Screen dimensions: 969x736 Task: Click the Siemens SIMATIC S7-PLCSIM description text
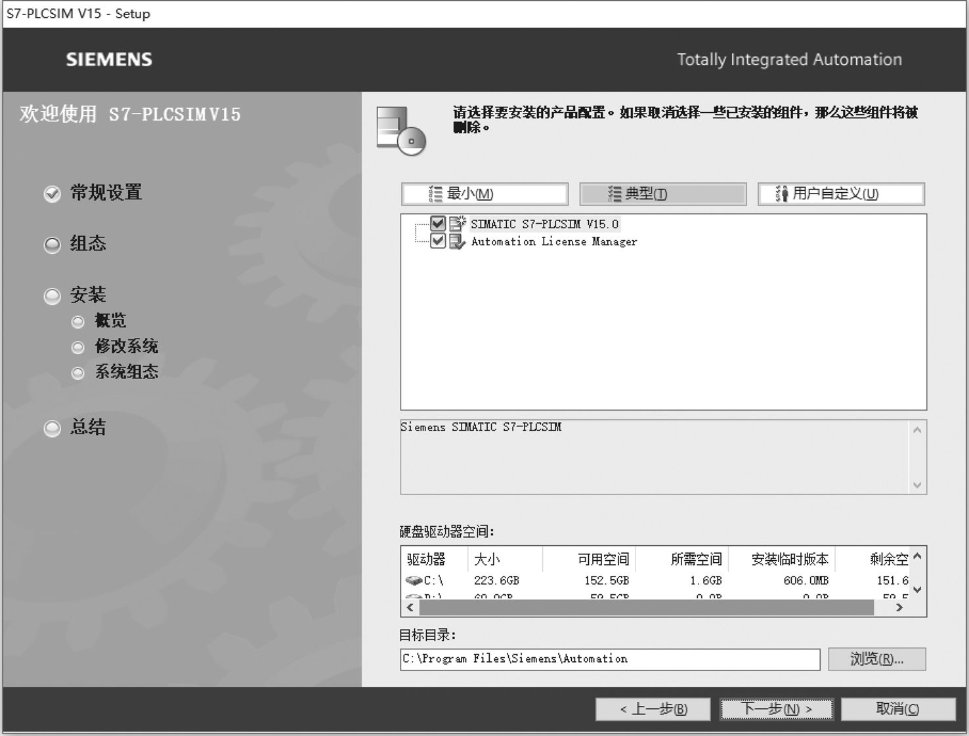(x=481, y=427)
